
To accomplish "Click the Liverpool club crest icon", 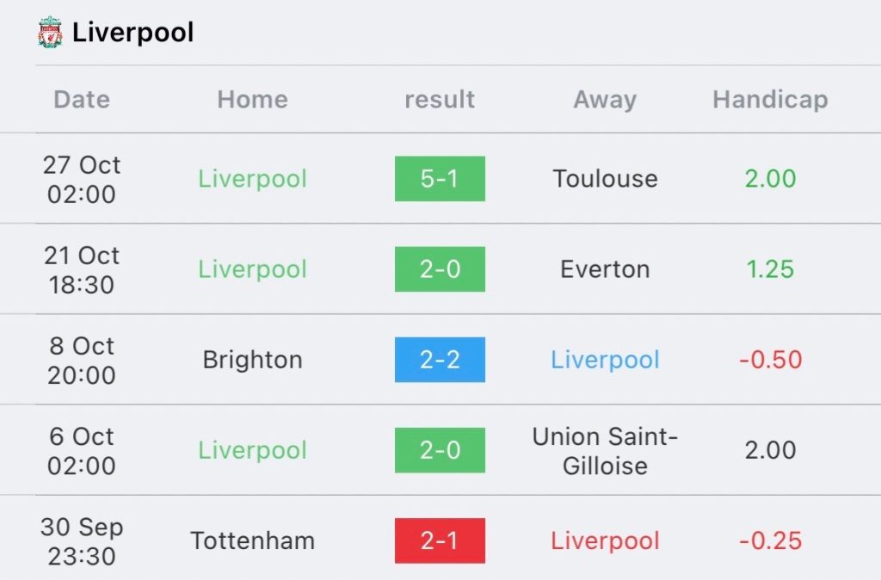I will click(50, 32).
